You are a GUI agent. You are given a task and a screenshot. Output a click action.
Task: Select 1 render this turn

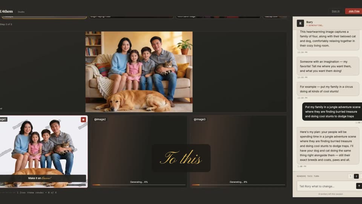tap(350, 176)
